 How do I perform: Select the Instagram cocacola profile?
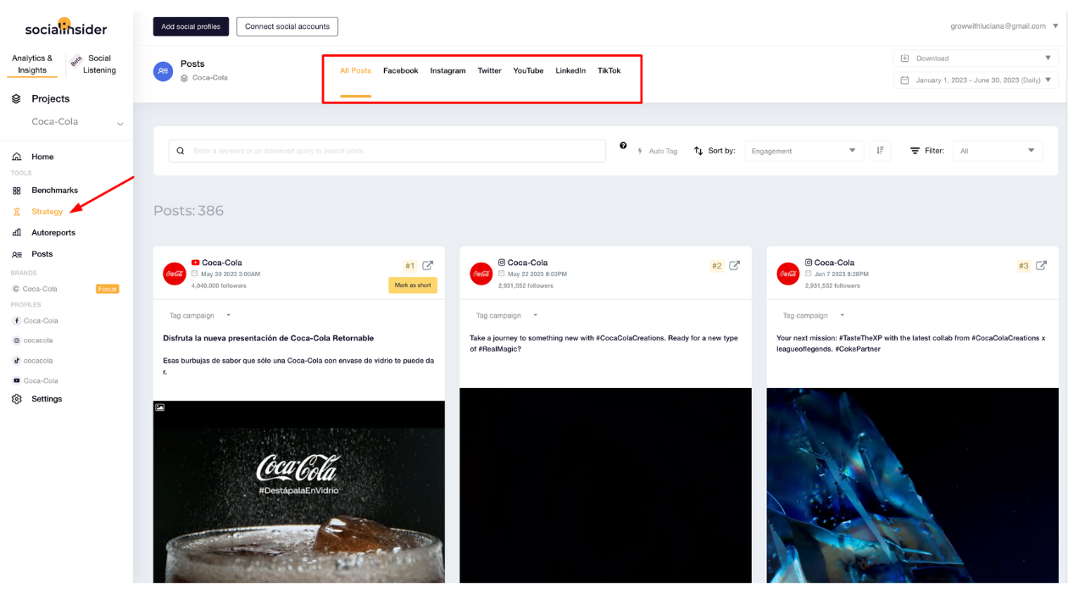37,341
